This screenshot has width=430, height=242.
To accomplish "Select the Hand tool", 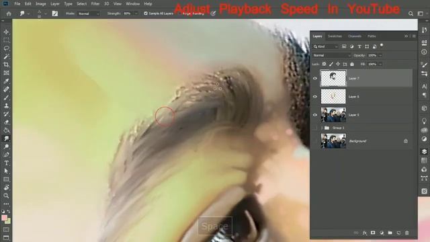I will [6, 188].
